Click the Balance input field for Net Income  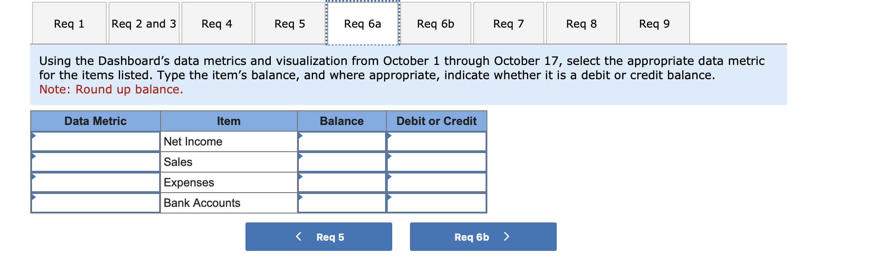[341, 141]
